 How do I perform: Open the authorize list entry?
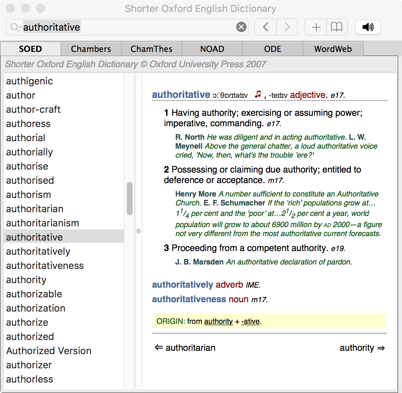pos(64,322)
